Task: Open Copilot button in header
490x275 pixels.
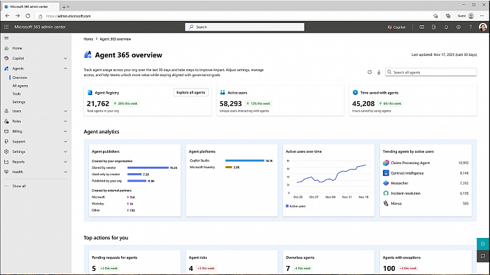Action: tap(397, 27)
